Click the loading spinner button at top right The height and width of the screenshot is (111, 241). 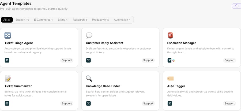tap(236, 6)
